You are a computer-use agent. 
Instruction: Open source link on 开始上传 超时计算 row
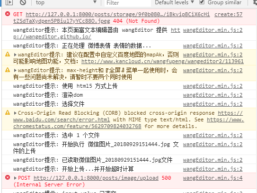[x=213, y=169]
